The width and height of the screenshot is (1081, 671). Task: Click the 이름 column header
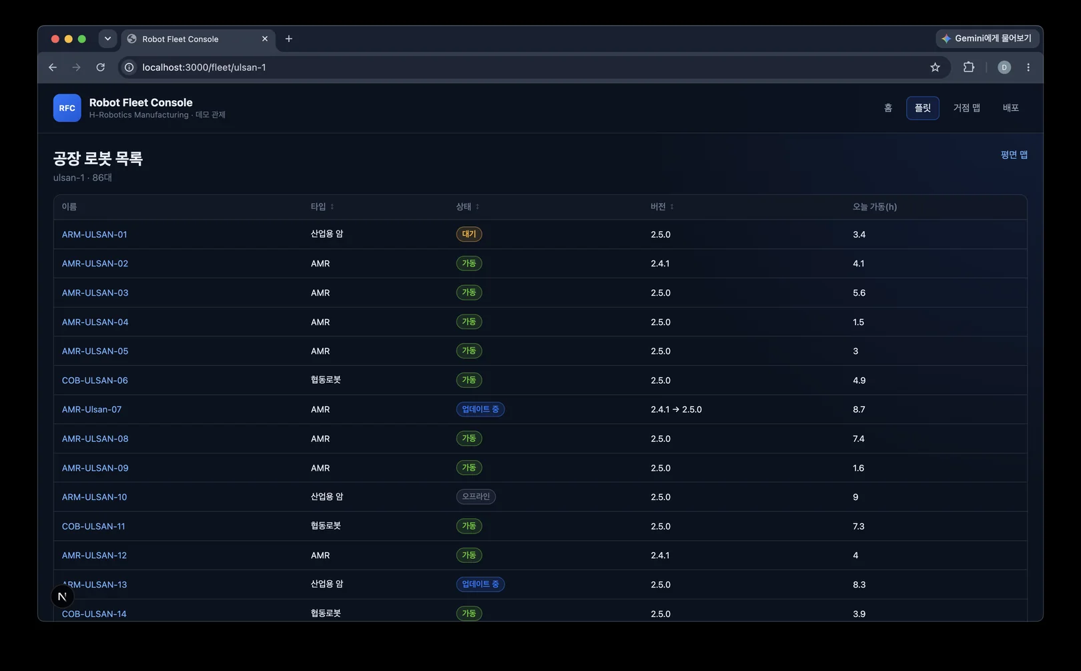coord(69,207)
